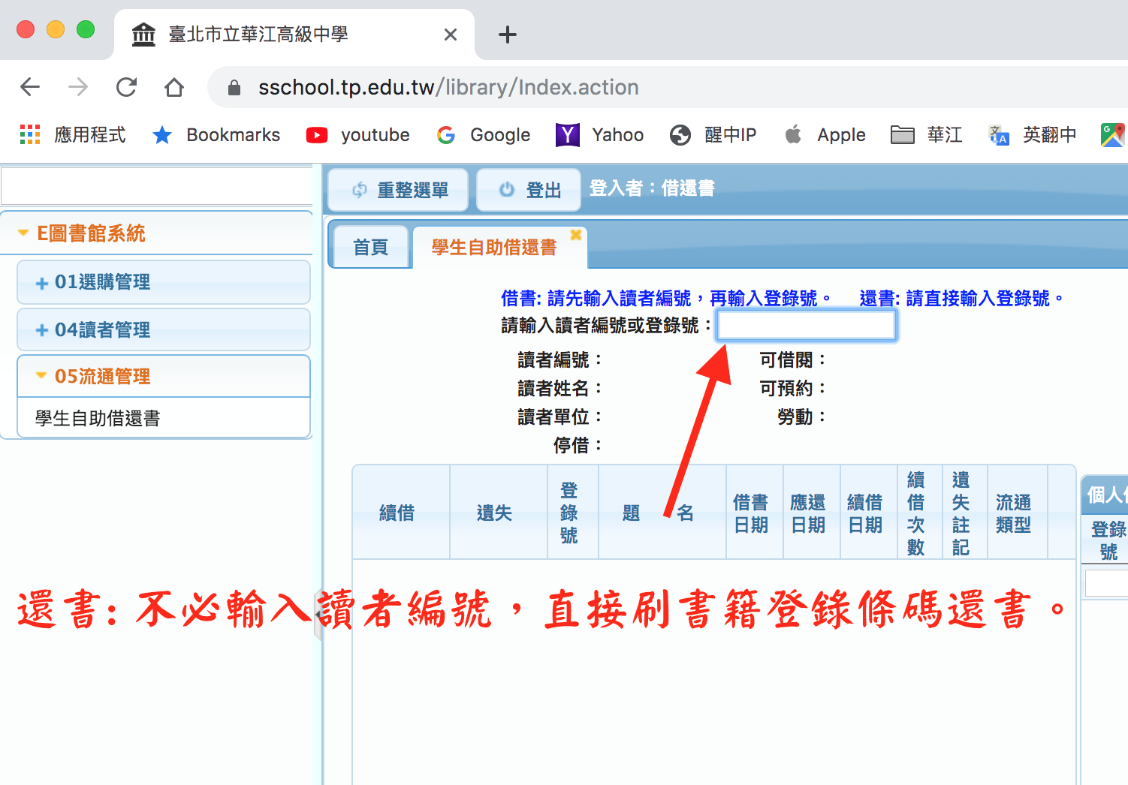Open the browser home page icon

[174, 87]
